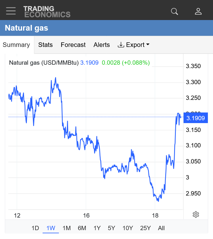This screenshot has width=213, height=239.
Task: Open the hamburger navigation menu
Action: point(11,11)
